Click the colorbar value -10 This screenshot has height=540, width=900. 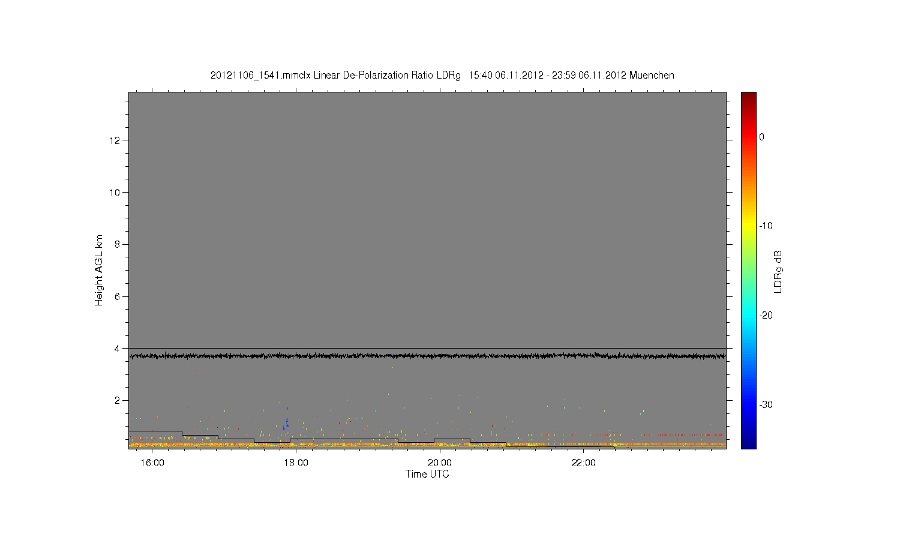pos(766,226)
